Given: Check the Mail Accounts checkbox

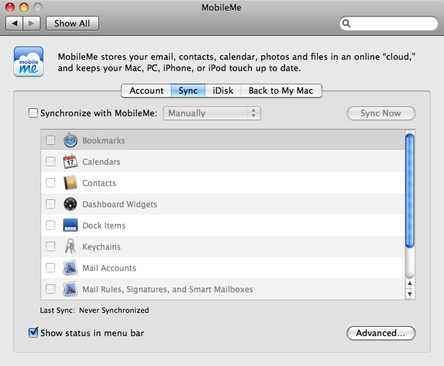Looking at the screenshot, I should click(51, 268).
